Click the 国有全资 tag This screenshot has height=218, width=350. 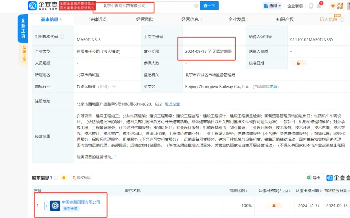(71, 209)
